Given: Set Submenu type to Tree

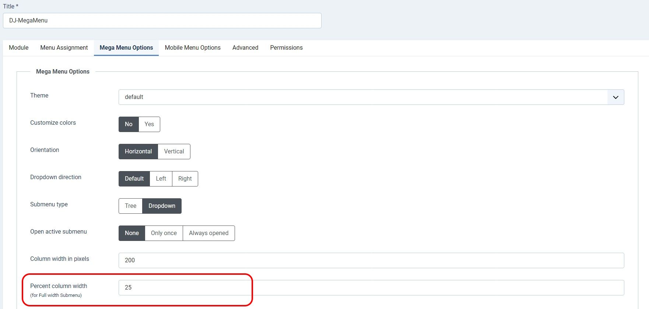Looking at the screenshot, I should 130,206.
